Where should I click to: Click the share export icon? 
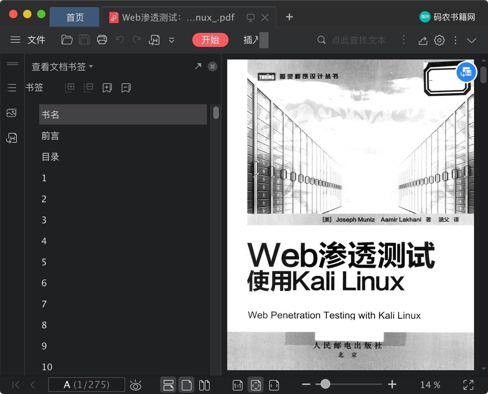coord(423,40)
